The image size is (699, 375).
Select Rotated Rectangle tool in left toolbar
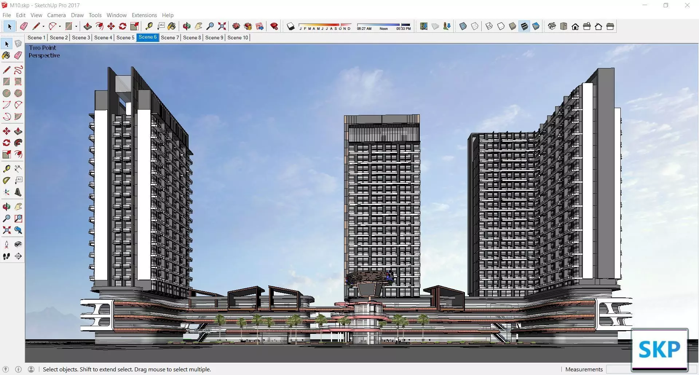point(18,82)
